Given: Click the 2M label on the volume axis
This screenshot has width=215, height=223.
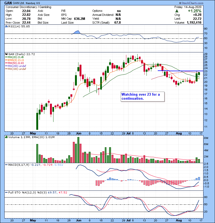Looking at the screenshot, I should pos(206,157).
